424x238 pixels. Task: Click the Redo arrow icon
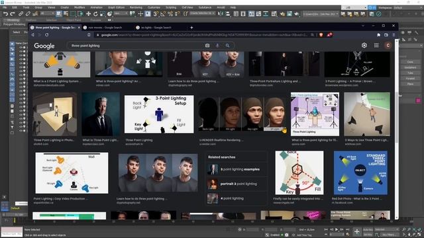click(13, 14)
